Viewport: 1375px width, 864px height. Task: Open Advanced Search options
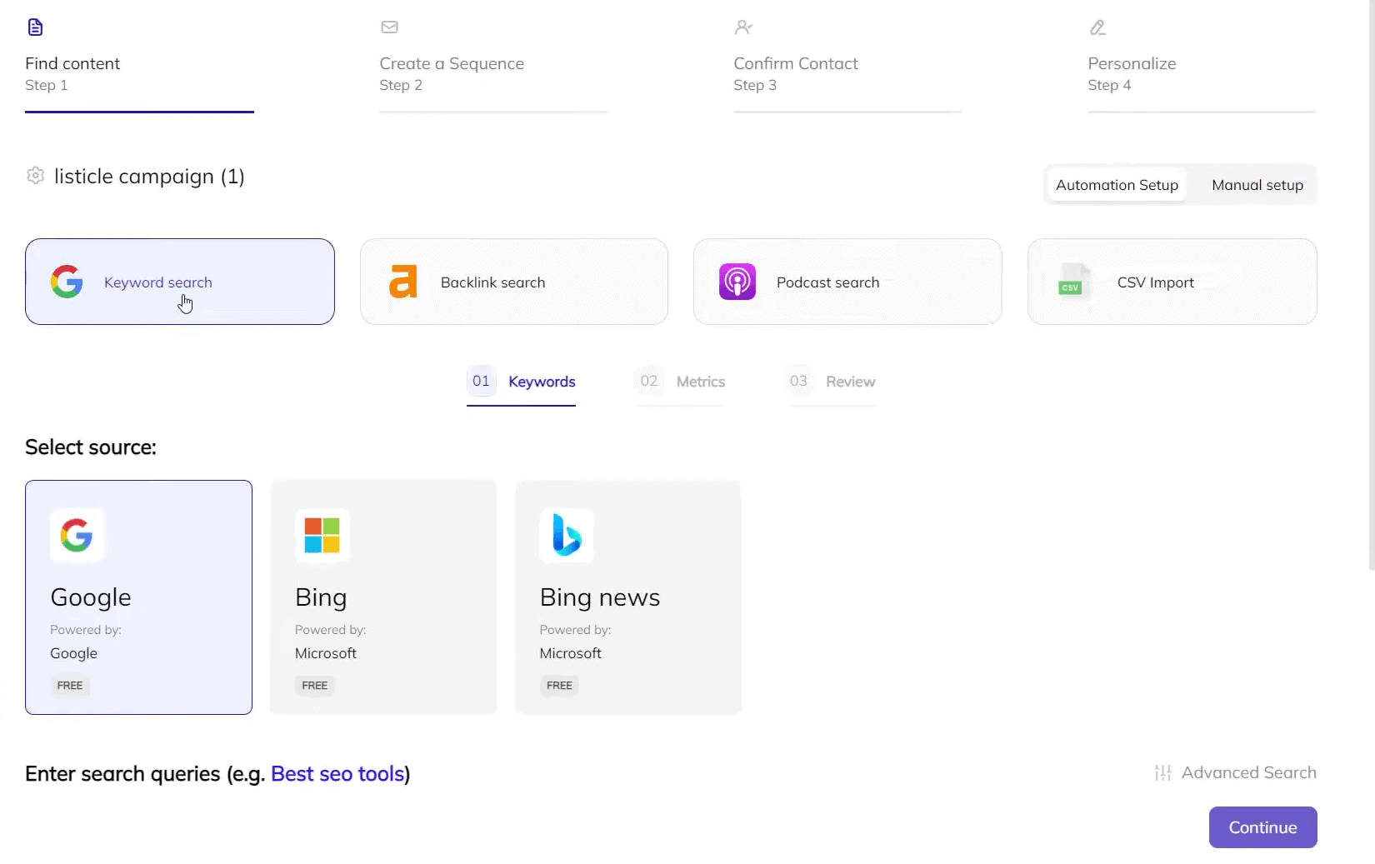click(x=1235, y=773)
